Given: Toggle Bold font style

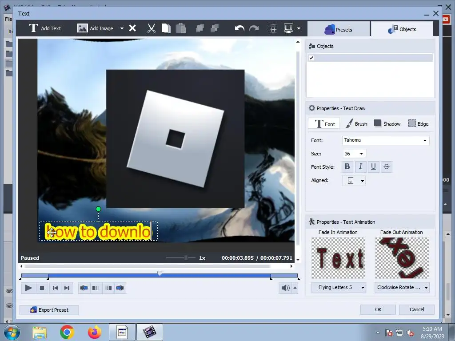Looking at the screenshot, I should 347,167.
